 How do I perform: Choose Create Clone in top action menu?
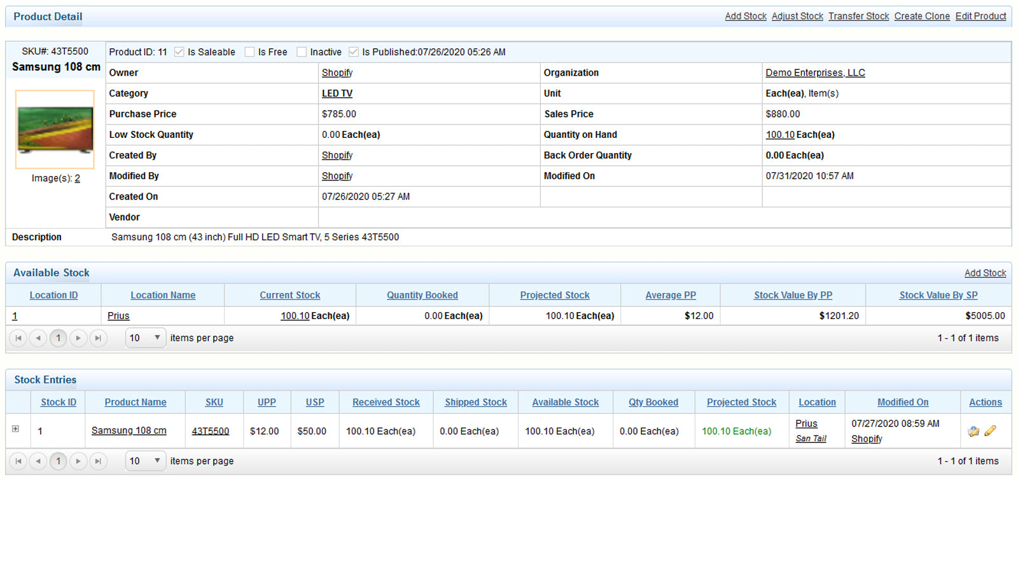921,17
